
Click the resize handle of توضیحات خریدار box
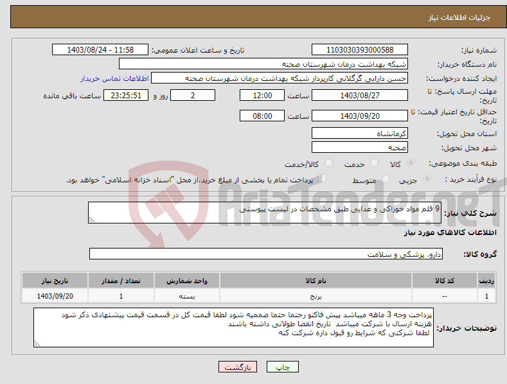37,344
